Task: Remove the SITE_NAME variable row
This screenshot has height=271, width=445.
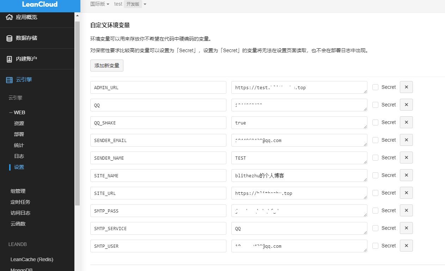Action: pyautogui.click(x=406, y=175)
